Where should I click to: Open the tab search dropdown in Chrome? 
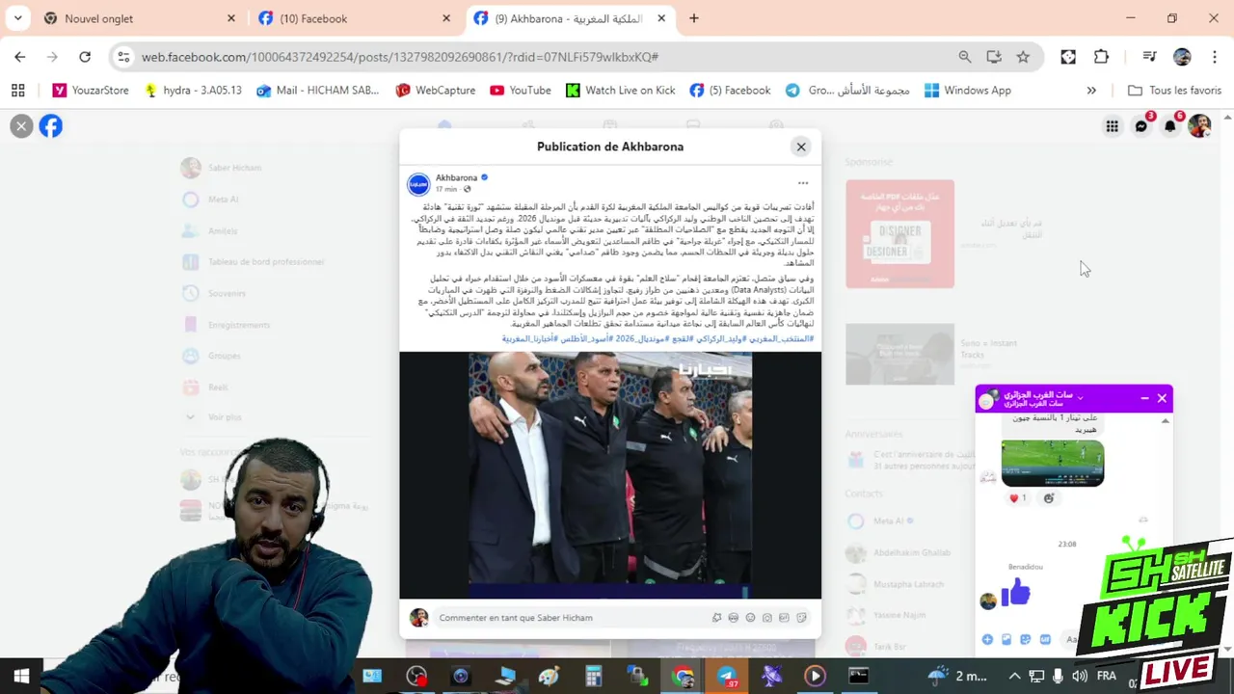tap(17, 18)
